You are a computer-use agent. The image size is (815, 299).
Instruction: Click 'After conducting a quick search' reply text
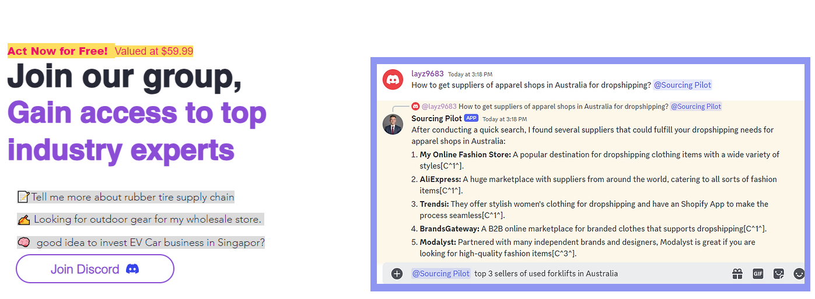(592, 135)
